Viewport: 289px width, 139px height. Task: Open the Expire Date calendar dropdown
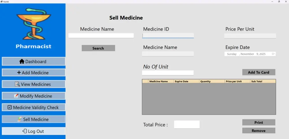pyautogui.click(x=273, y=54)
